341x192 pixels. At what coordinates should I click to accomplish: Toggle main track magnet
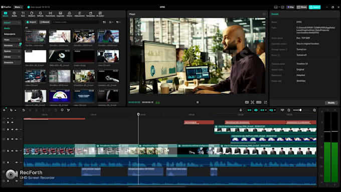249,110
